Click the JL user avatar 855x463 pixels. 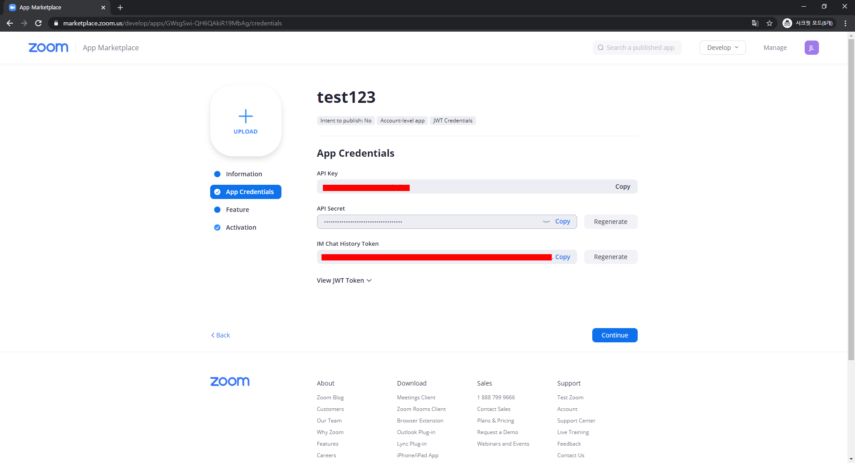(811, 48)
